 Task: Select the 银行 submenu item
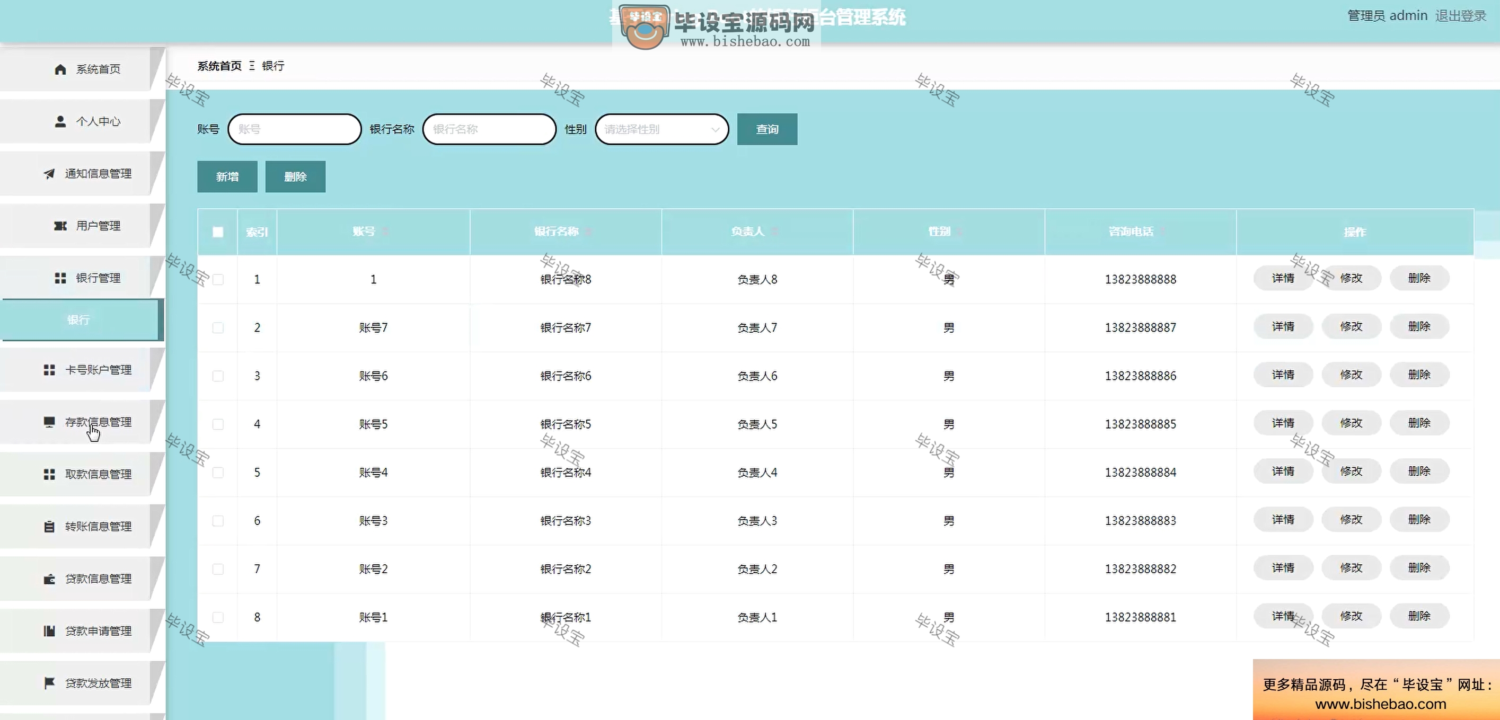click(82, 319)
